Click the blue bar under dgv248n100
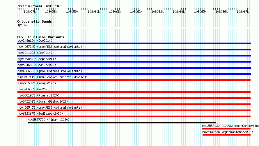Image resolution: width=259 pixels, height=146 pixels. (134, 43)
